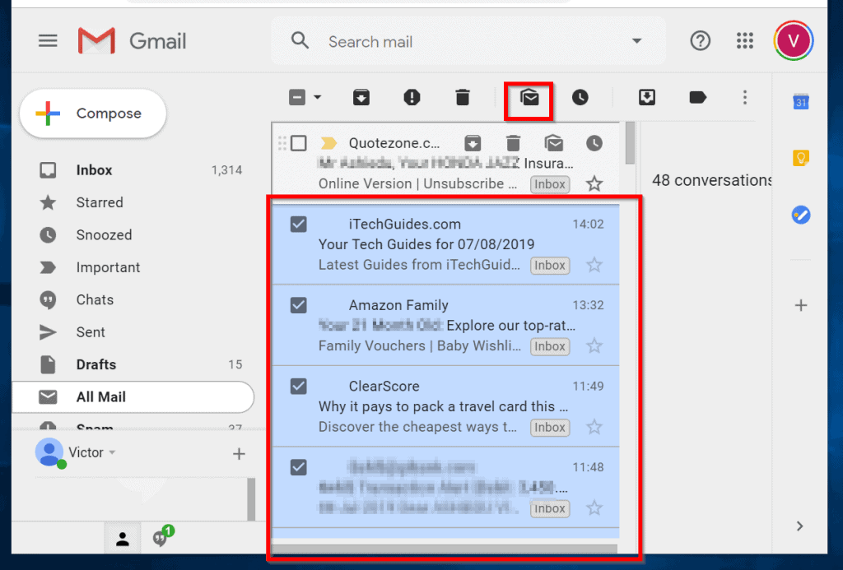Delete the Quotezone email from row

514,143
